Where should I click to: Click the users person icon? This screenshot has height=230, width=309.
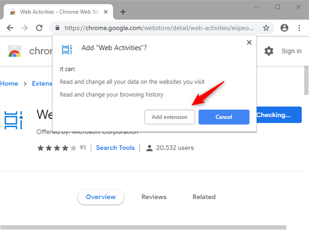(x=149, y=148)
